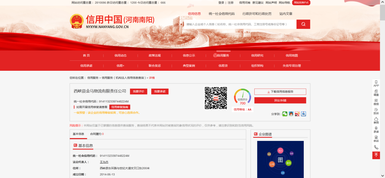Click the 异议/纠错 button

click(x=280, y=100)
